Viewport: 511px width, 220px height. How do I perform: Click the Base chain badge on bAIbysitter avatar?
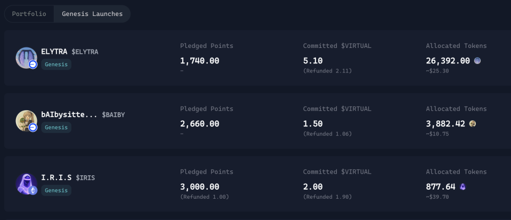33,127
